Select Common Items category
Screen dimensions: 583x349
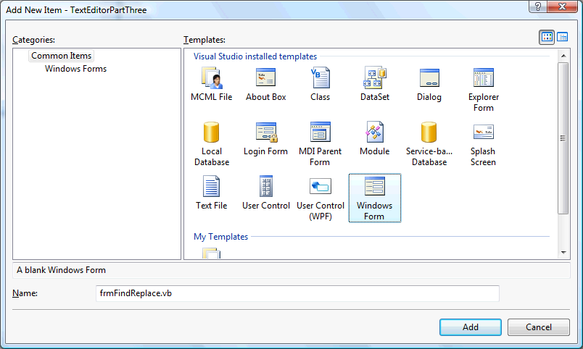(62, 56)
